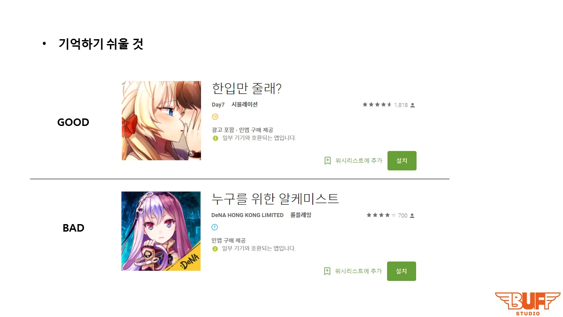Click the 1,818 reviewers count
Viewport: 563px width, 317px height.
[401, 105]
